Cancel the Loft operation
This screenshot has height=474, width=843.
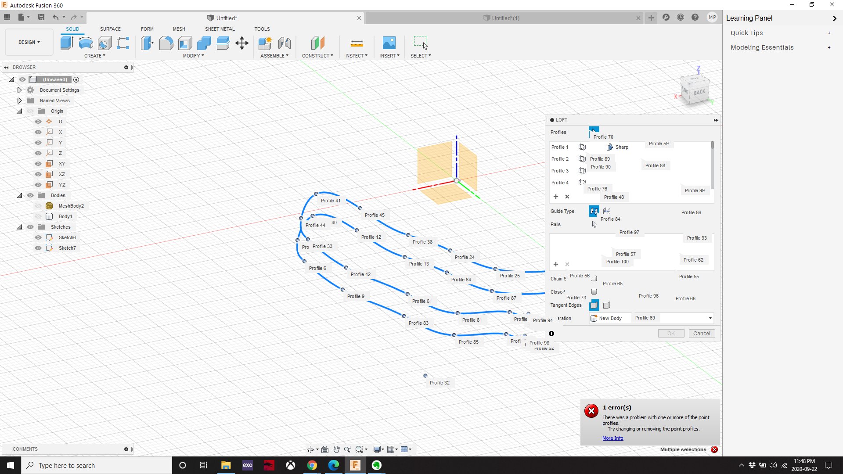tap(701, 333)
